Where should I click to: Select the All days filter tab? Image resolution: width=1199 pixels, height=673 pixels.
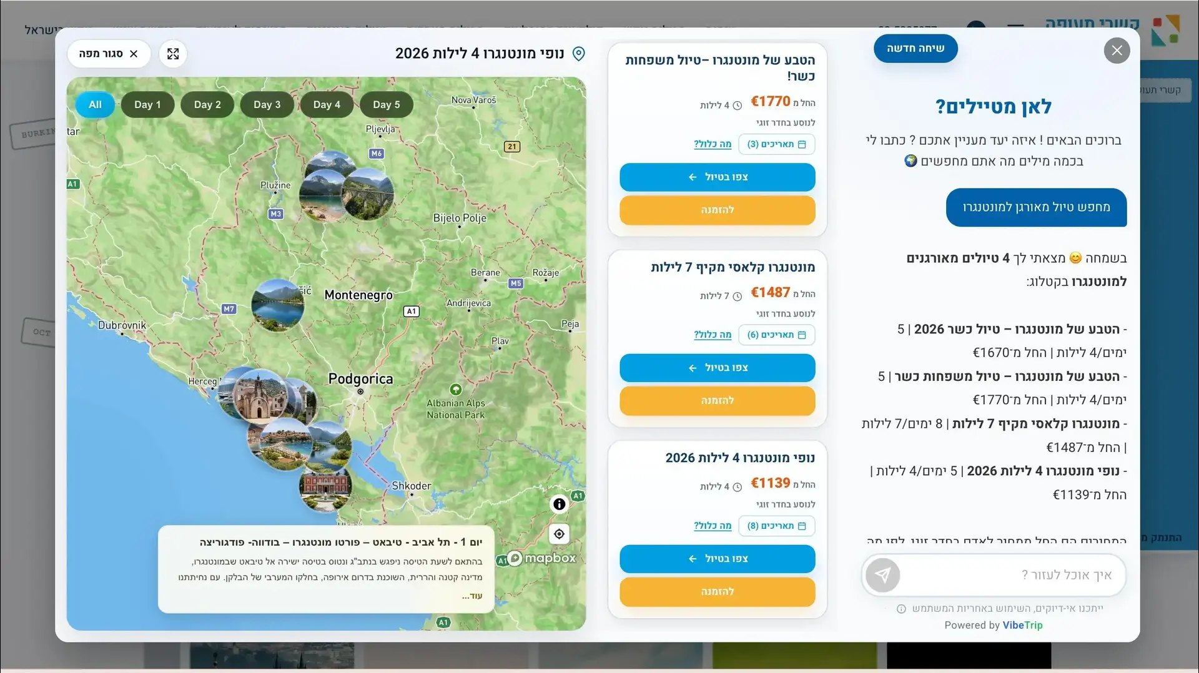pos(95,105)
